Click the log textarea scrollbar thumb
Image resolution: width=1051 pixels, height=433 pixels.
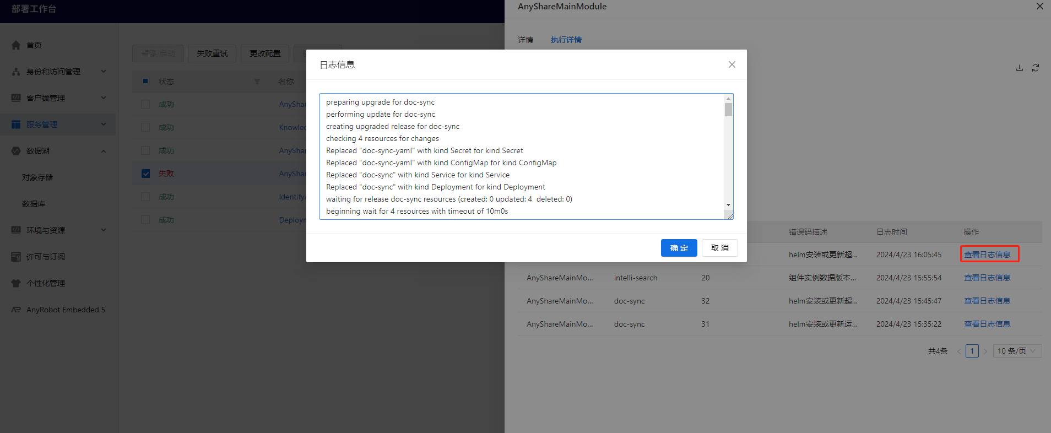coord(728,110)
